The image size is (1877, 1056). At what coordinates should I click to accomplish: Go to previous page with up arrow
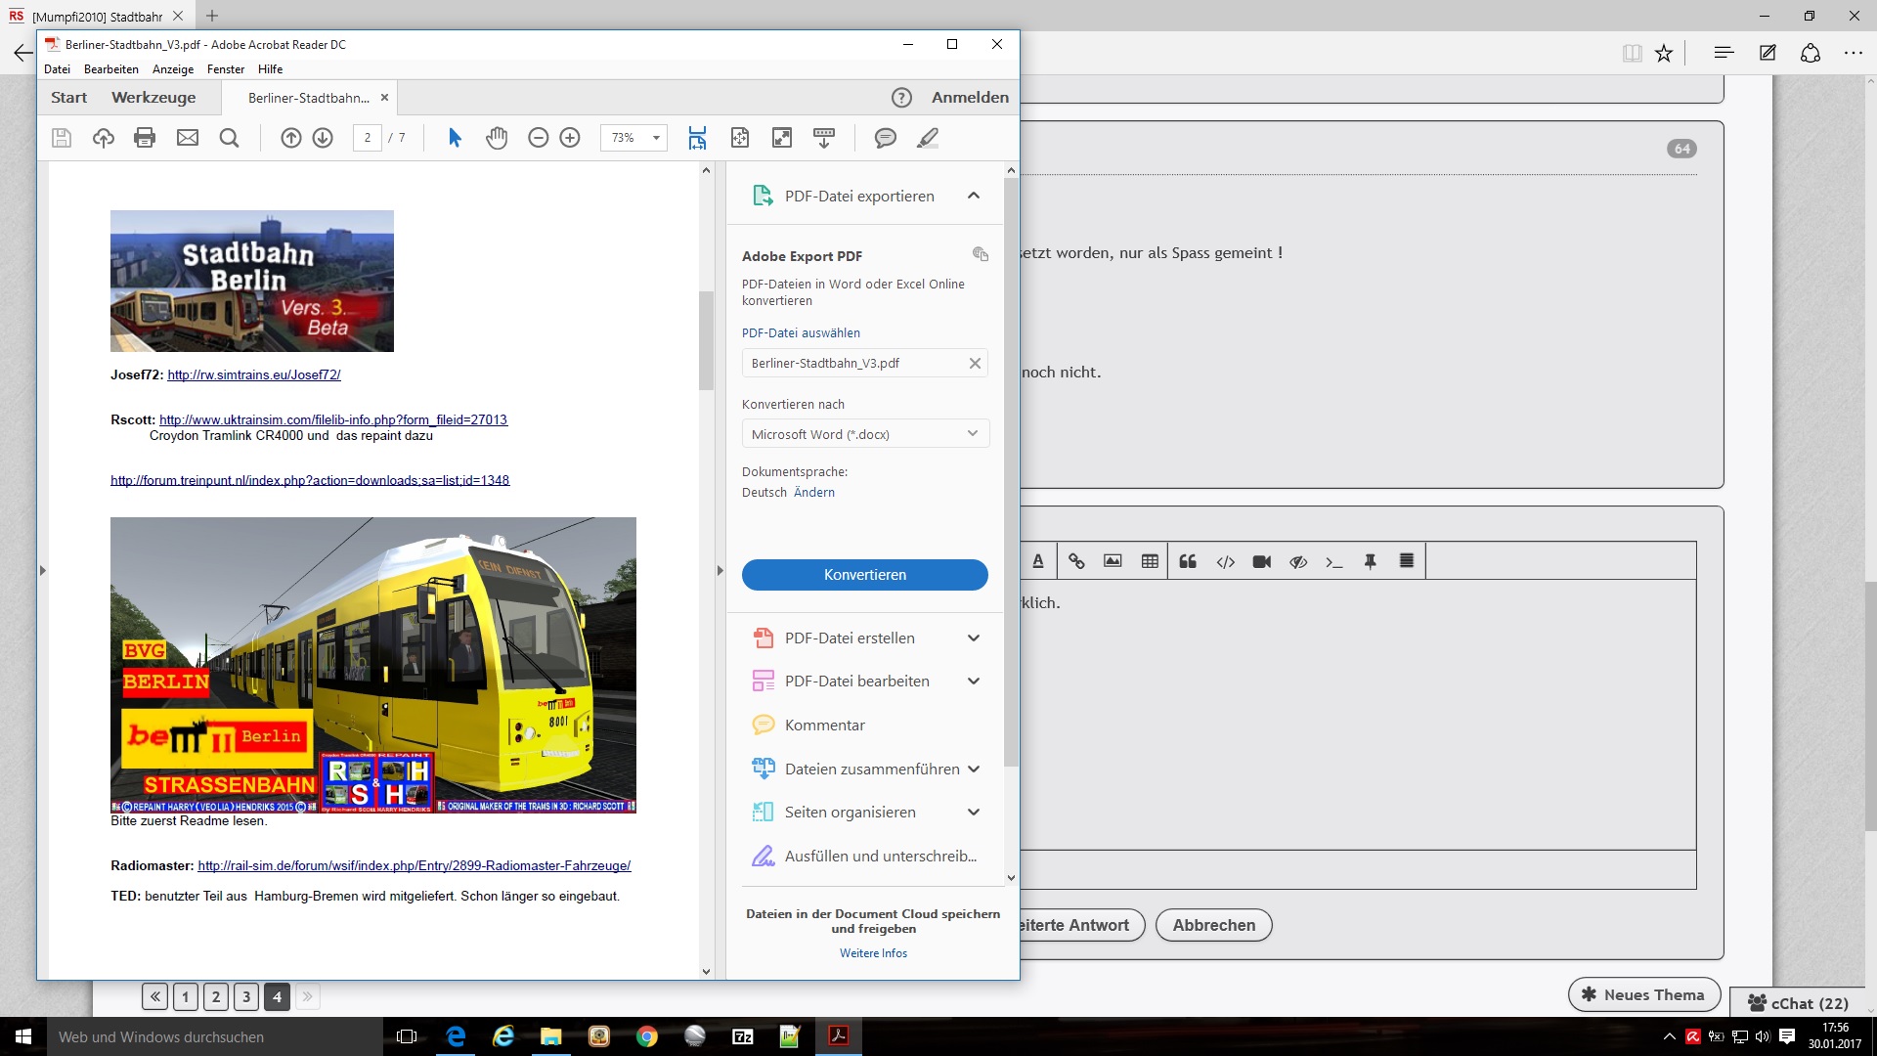[x=291, y=138]
